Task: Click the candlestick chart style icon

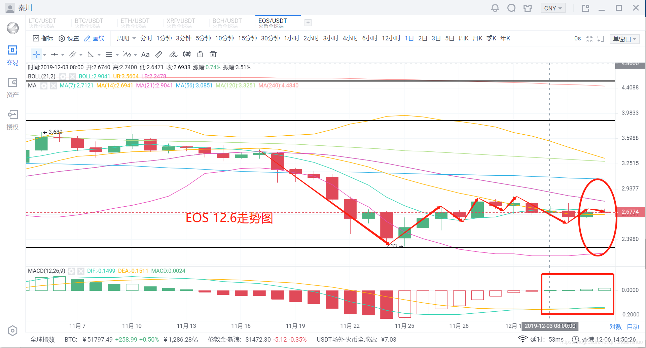Action: [187, 54]
